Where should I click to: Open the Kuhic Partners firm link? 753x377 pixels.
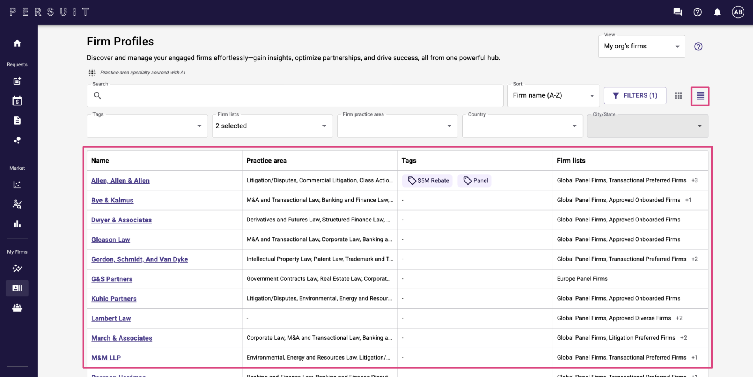coord(114,299)
